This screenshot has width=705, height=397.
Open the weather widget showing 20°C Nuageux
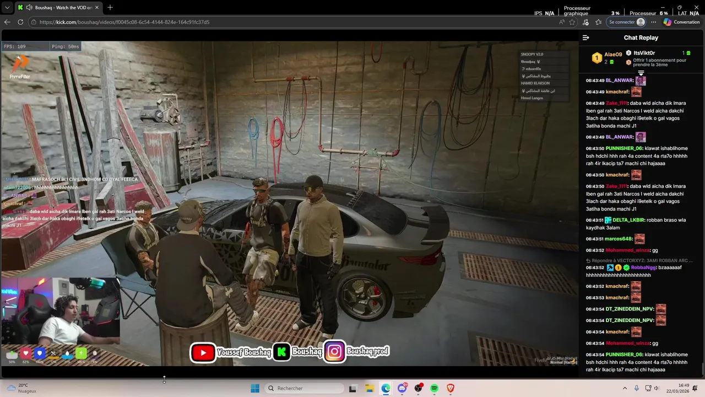pos(21,388)
